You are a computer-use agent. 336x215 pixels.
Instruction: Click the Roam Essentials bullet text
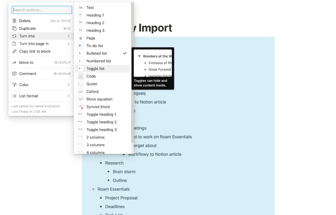coord(114,189)
